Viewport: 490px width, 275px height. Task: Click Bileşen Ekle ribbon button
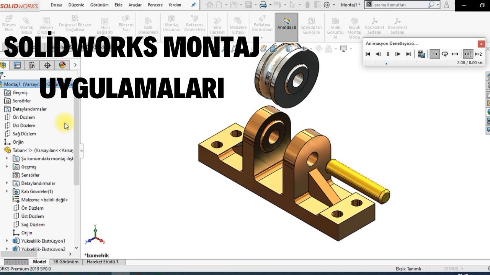(x=9, y=24)
